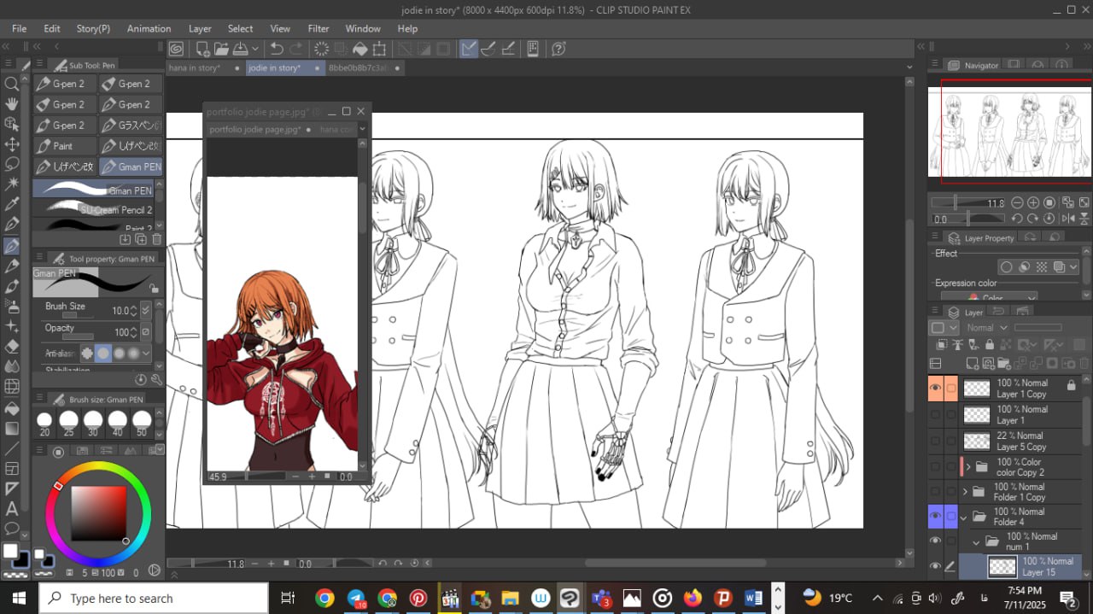Click the Fill bucket icon in command bar
Viewport: 1093px width, 614px height.
pos(359,49)
